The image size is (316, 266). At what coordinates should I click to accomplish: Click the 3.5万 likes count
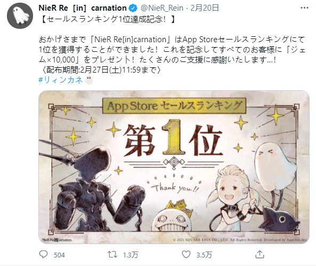pos(204,255)
